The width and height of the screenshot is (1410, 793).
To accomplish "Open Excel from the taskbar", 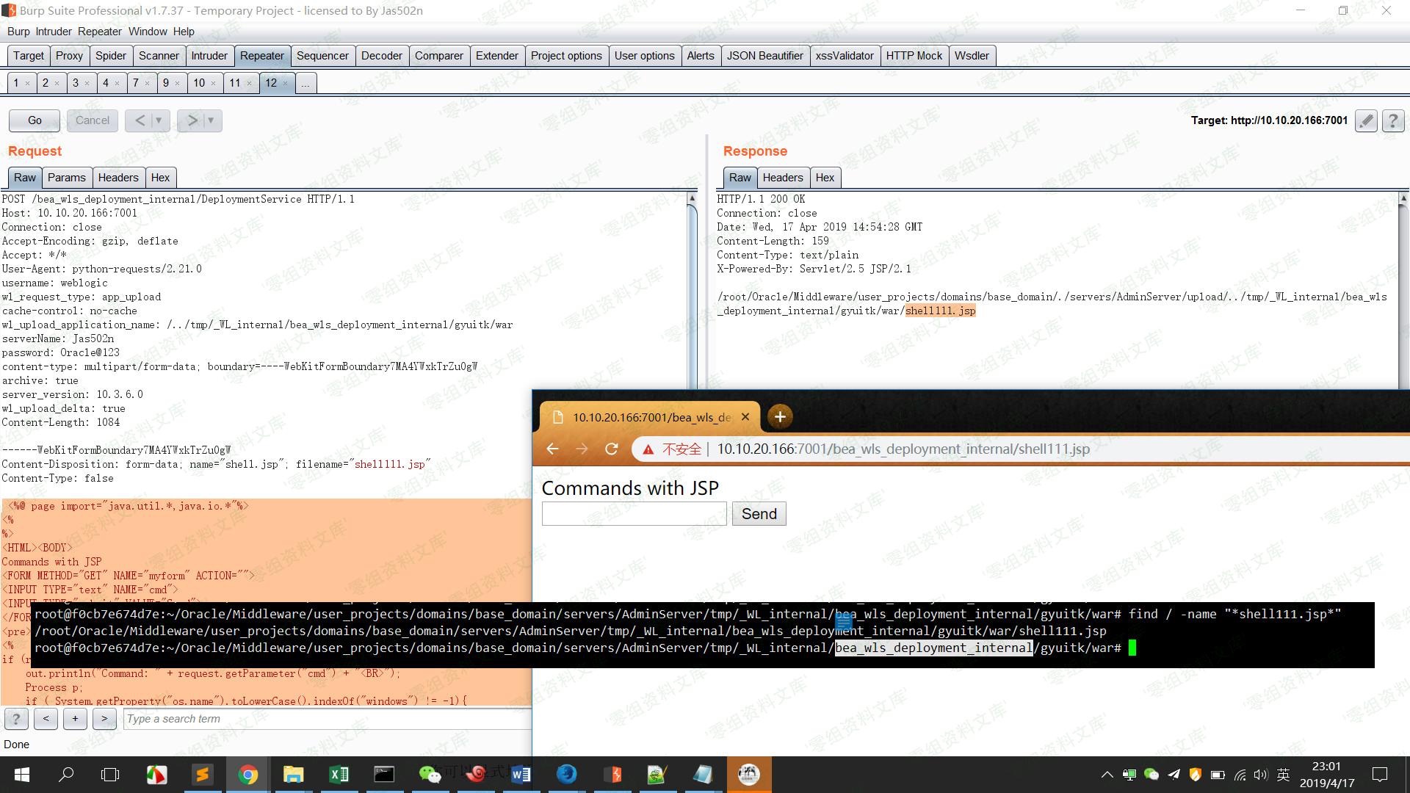I will [x=339, y=775].
